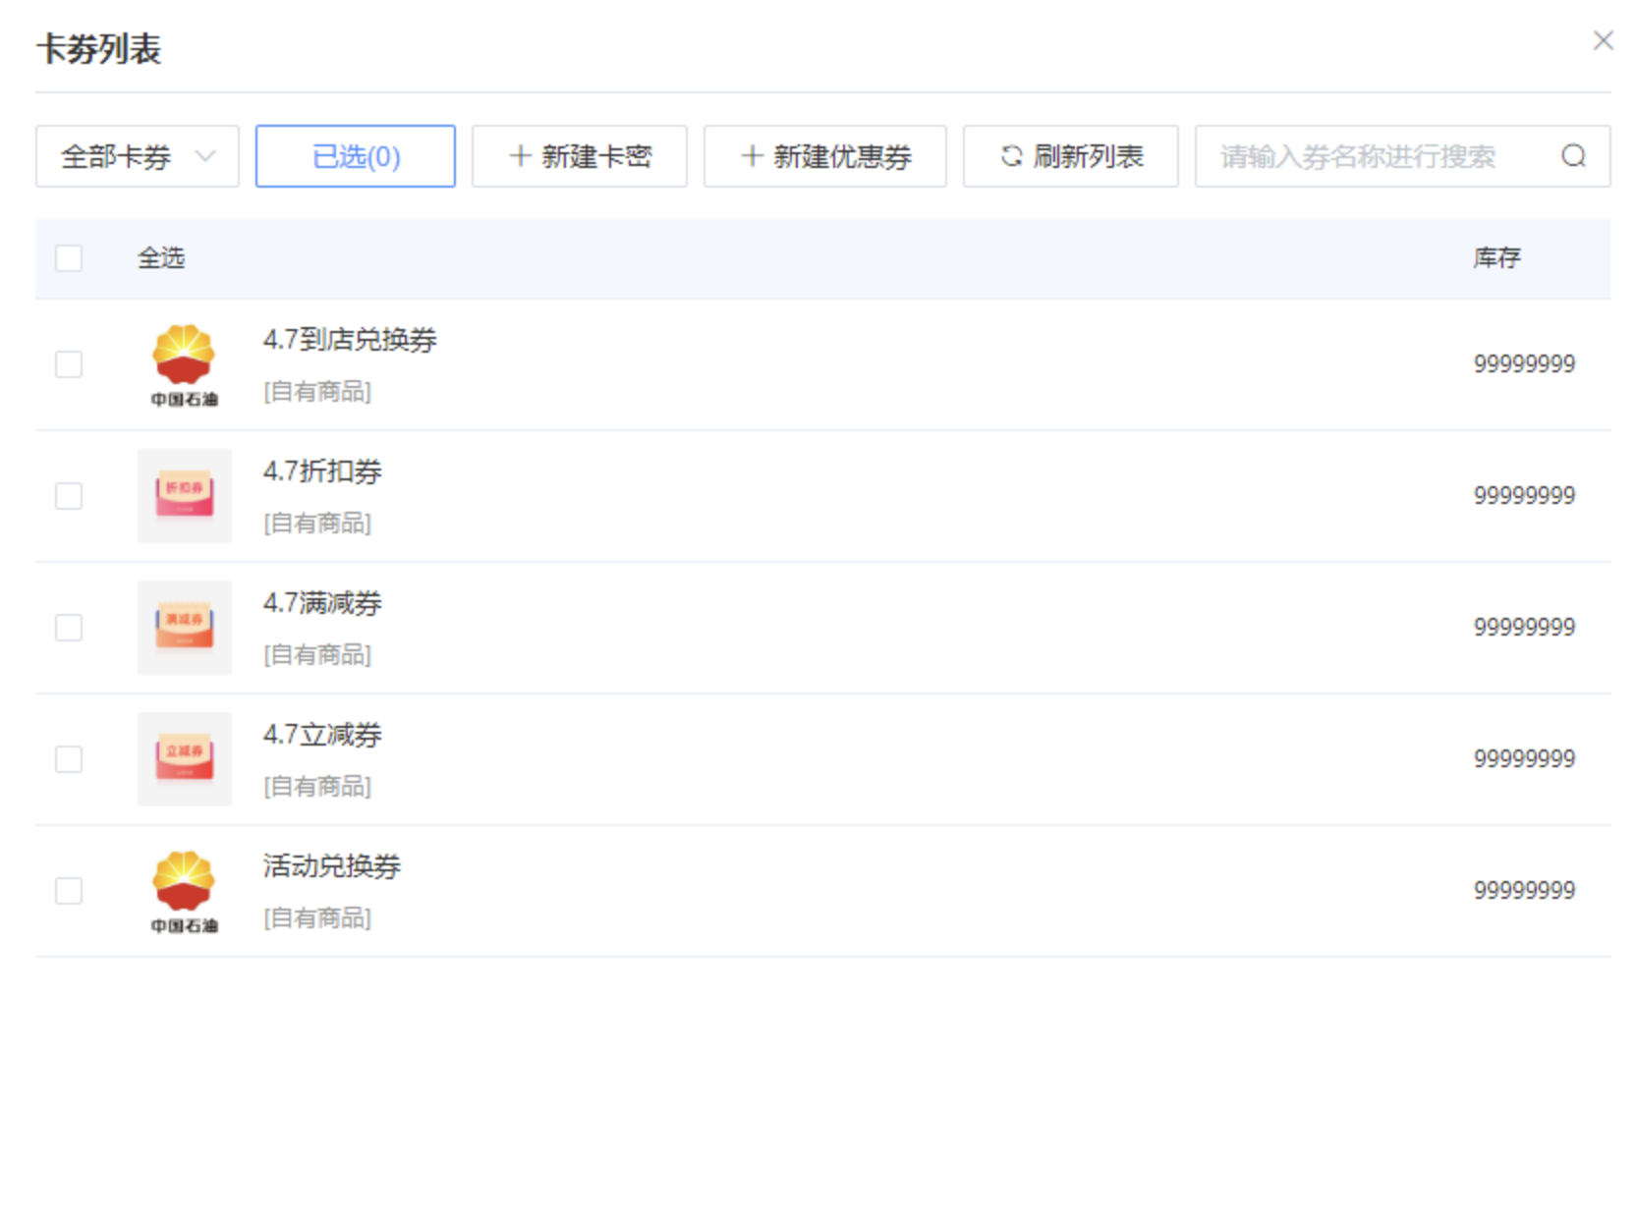The height and width of the screenshot is (1220, 1635).
Task: Check the 活动兑换券 row checkbox
Action: tap(69, 891)
